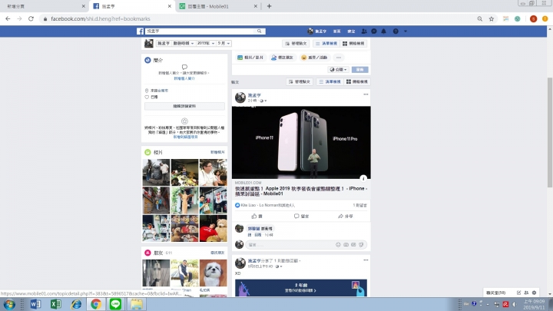Click in the Facebook search field

click(200, 31)
